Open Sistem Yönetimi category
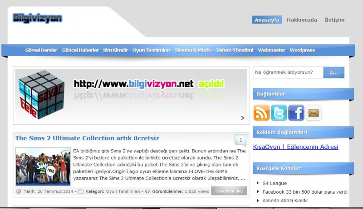This screenshot has width=363, height=209. [234, 50]
